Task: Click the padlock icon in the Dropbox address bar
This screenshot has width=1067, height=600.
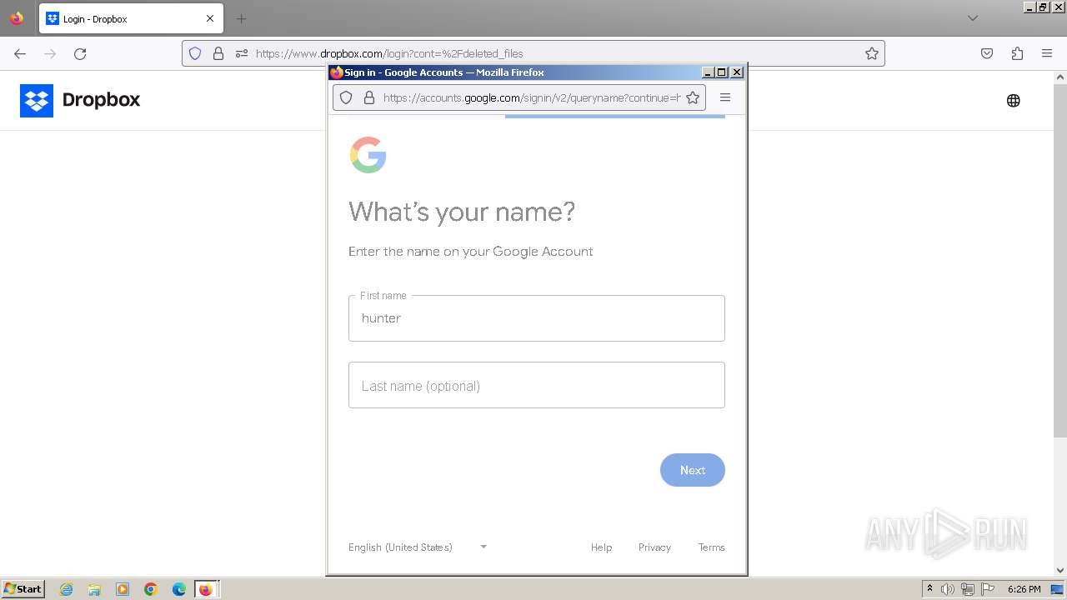Action: click(x=218, y=53)
